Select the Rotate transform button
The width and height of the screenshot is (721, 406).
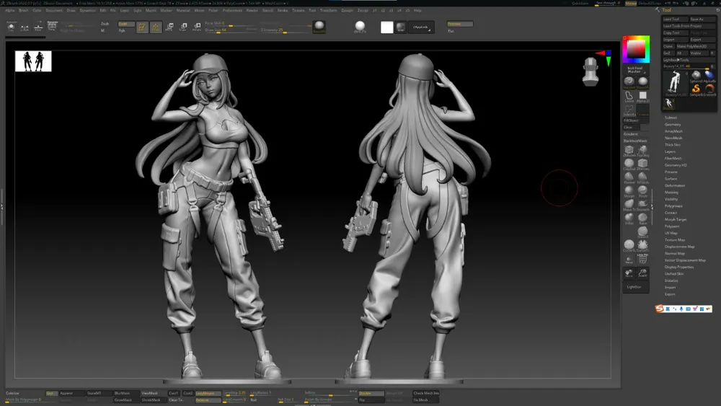(x=197, y=27)
